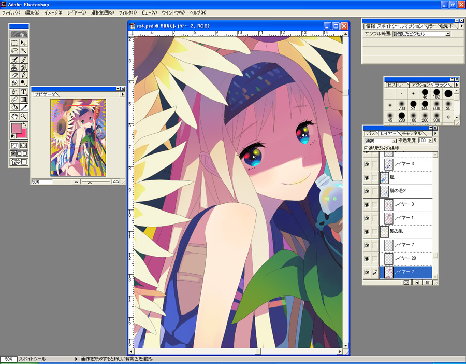The height and width of the screenshot is (364, 466).
Task: Hide the 髪の毛2 layer
Action: pos(367,191)
